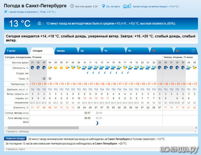
Task: Click the +12 temperature cell
Action: 38,84
